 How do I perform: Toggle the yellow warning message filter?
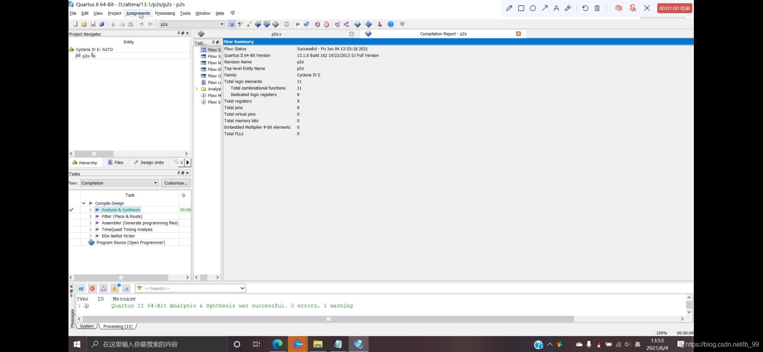(x=115, y=288)
